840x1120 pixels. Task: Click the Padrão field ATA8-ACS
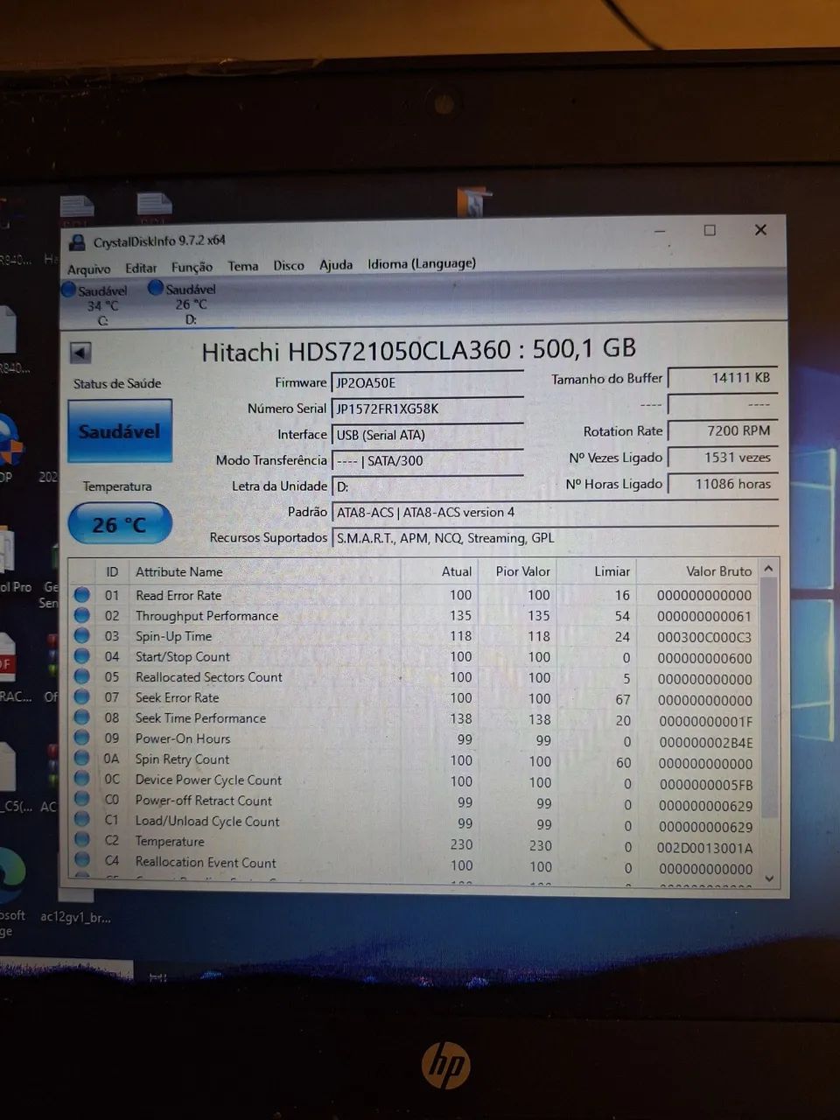[x=555, y=512]
